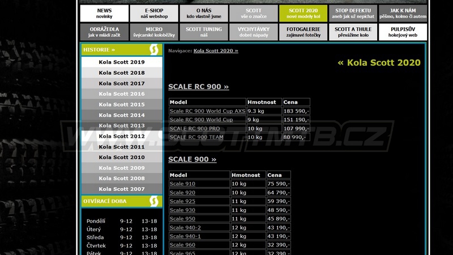Image resolution: width=453 pixels, height=255 pixels.
Task: Go to the E-SHOP webshop tab
Action: (x=153, y=14)
